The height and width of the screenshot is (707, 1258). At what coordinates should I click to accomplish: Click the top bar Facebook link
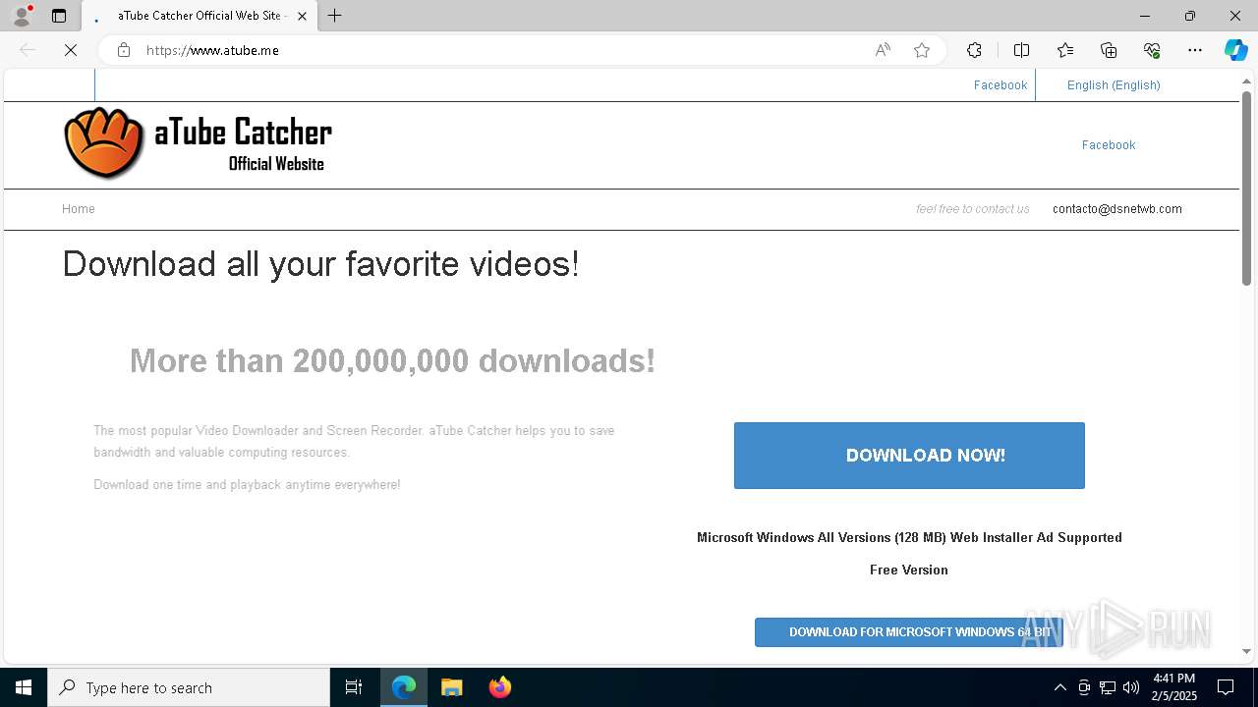1001,85
